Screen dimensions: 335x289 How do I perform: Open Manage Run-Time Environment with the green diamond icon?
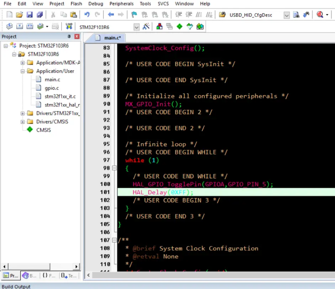(x=180, y=26)
